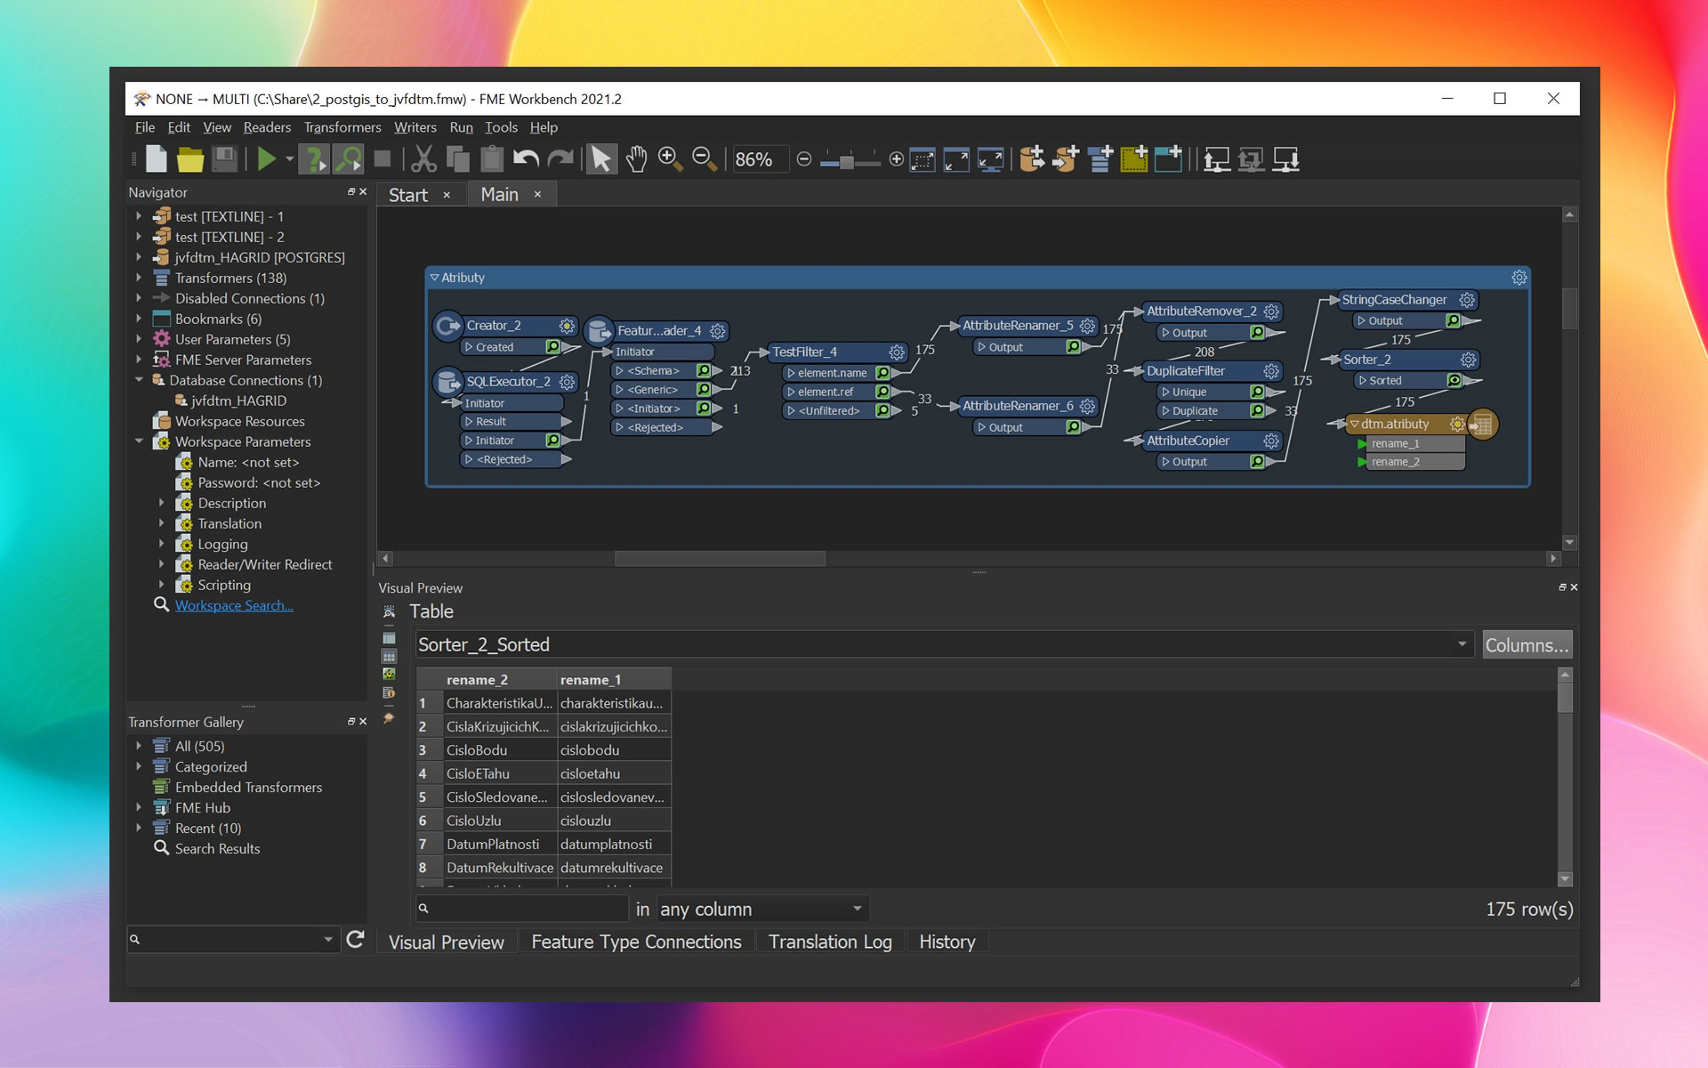The image size is (1708, 1068).
Task: Copy selection with the toolbar copy icon
Action: click(457, 159)
